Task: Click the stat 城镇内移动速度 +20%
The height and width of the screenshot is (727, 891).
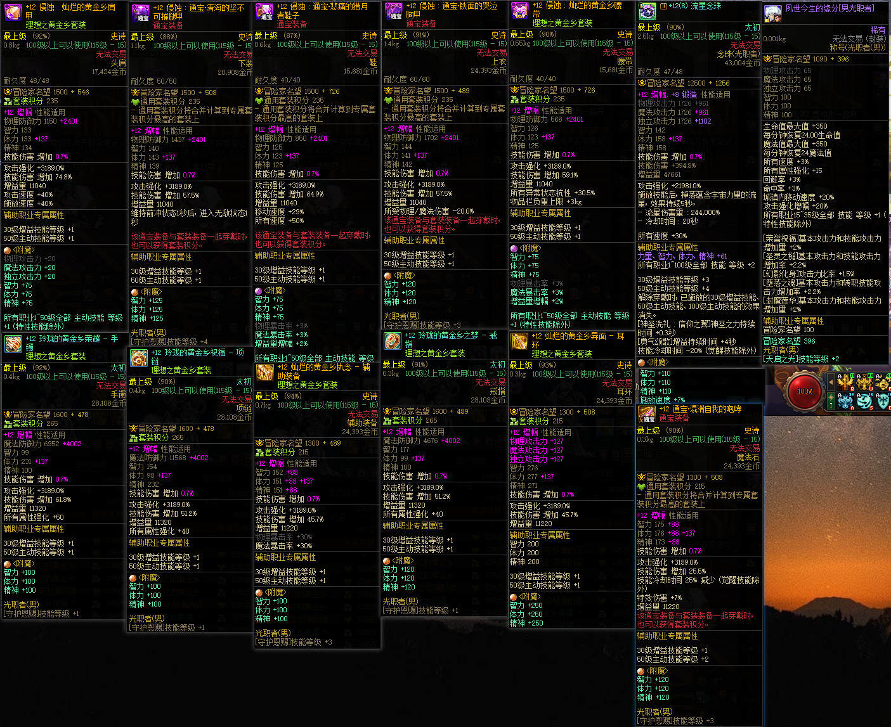Action: (799, 197)
